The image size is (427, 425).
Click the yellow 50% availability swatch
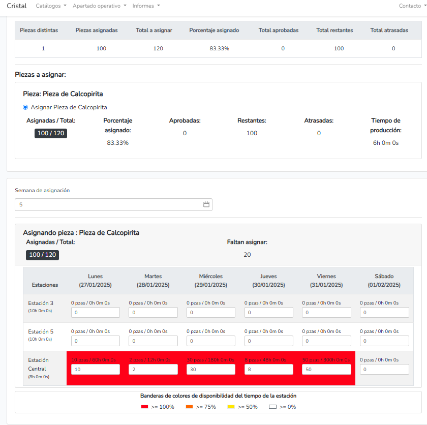(x=232, y=407)
